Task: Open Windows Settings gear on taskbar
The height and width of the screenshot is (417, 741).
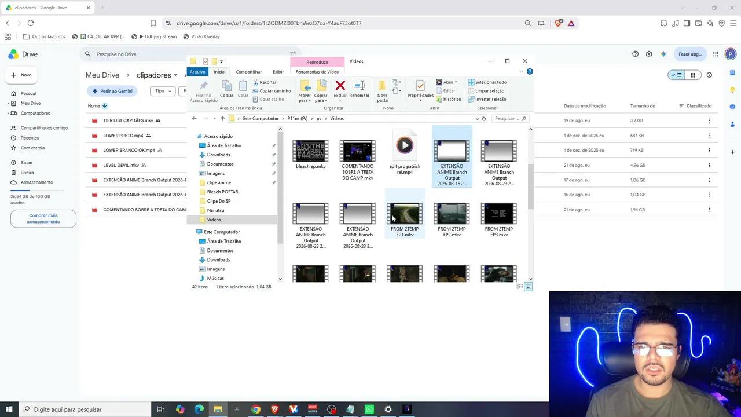Action: point(388,409)
